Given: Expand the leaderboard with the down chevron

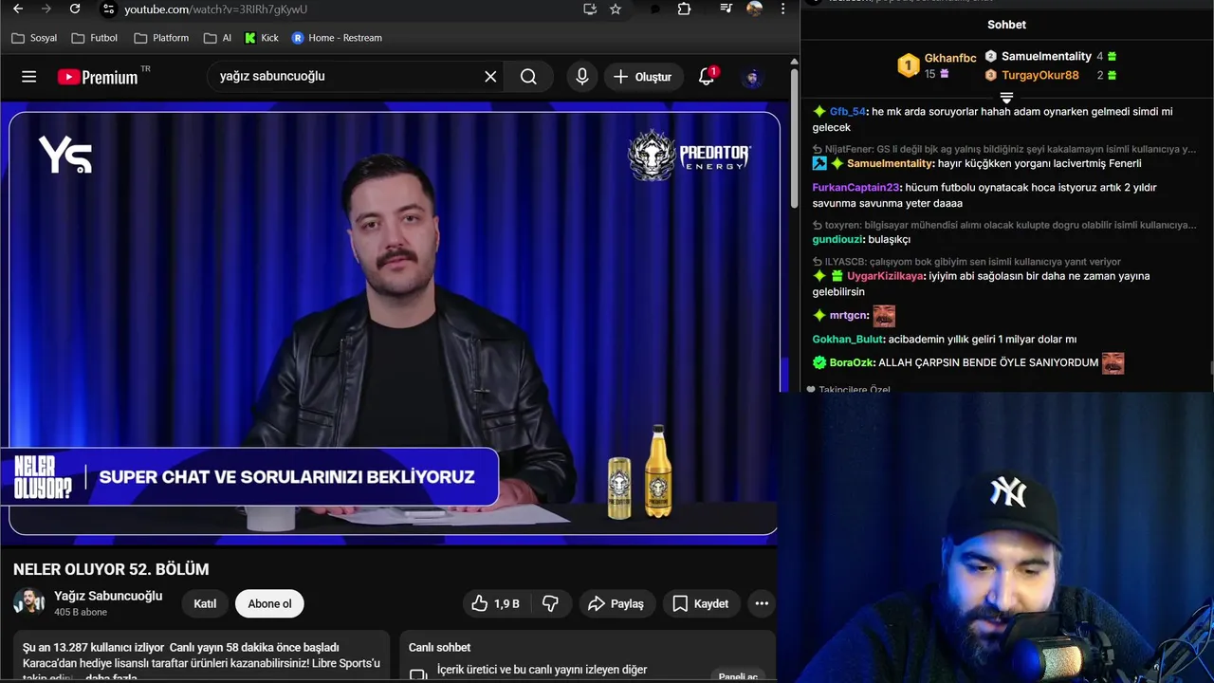Looking at the screenshot, I should tap(1006, 98).
